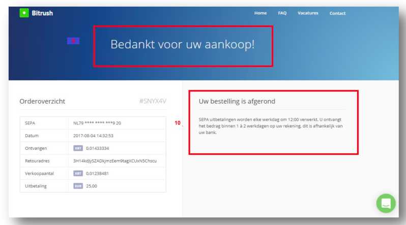Open the green chat bubble widget
The image size is (406, 225).
(x=386, y=203)
